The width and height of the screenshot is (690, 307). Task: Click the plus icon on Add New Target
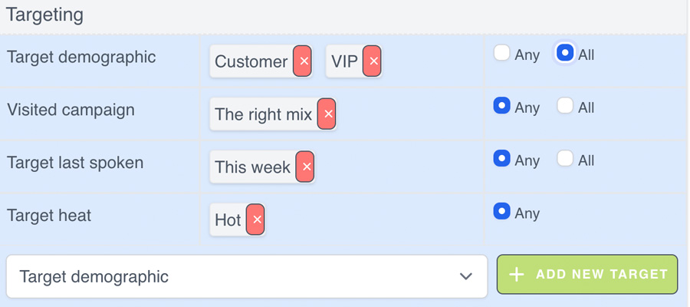pos(517,275)
